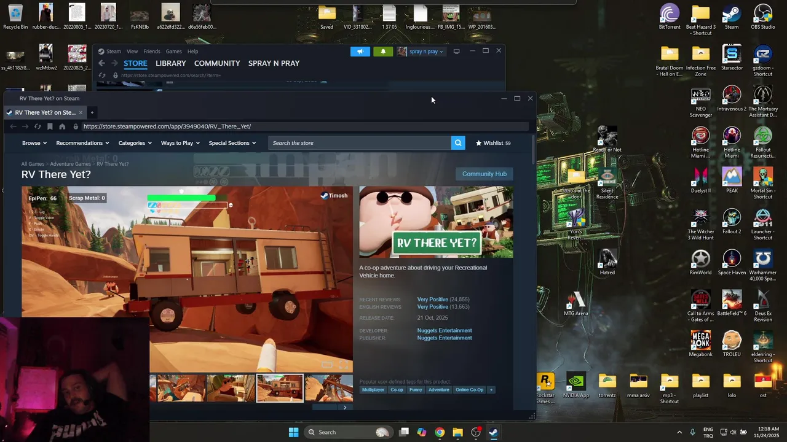
Task: Open the View menu in Steam
Action: 132,52
